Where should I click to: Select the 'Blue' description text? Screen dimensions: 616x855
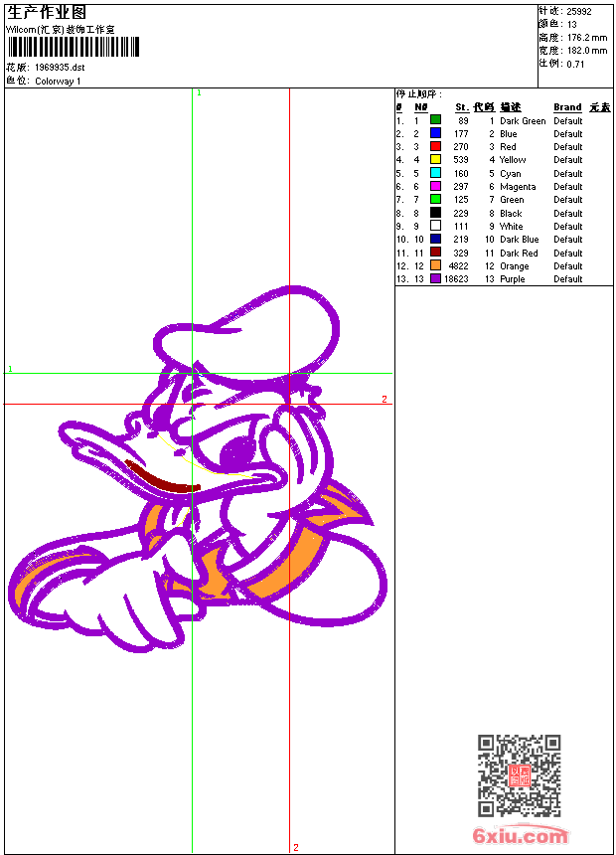[x=508, y=134]
